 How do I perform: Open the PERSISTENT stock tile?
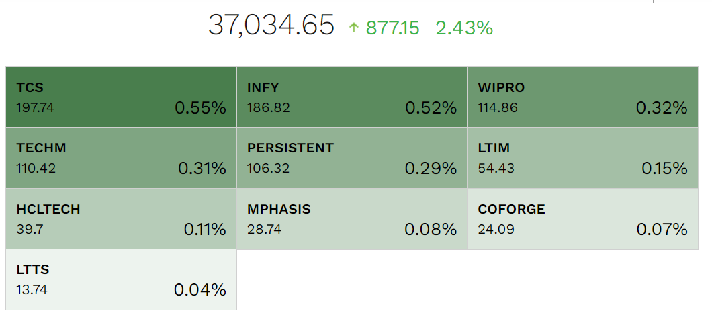click(x=352, y=158)
